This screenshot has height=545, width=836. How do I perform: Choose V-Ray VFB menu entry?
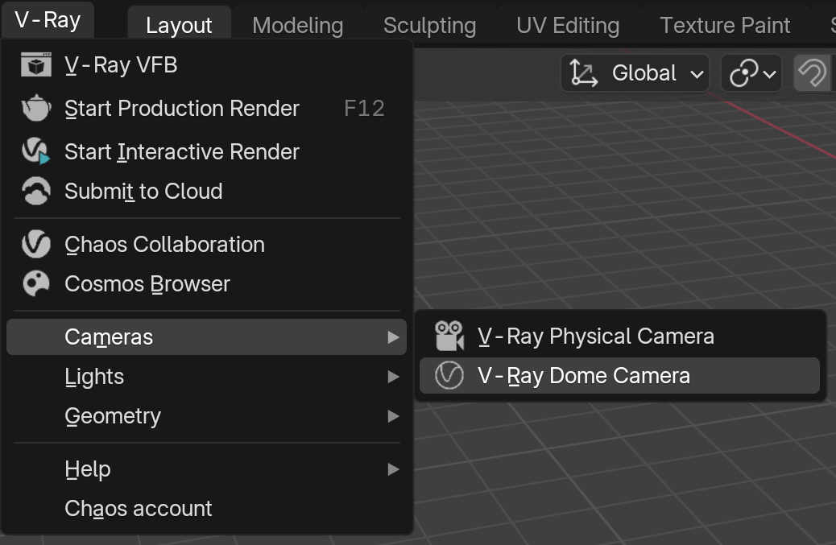pos(206,65)
